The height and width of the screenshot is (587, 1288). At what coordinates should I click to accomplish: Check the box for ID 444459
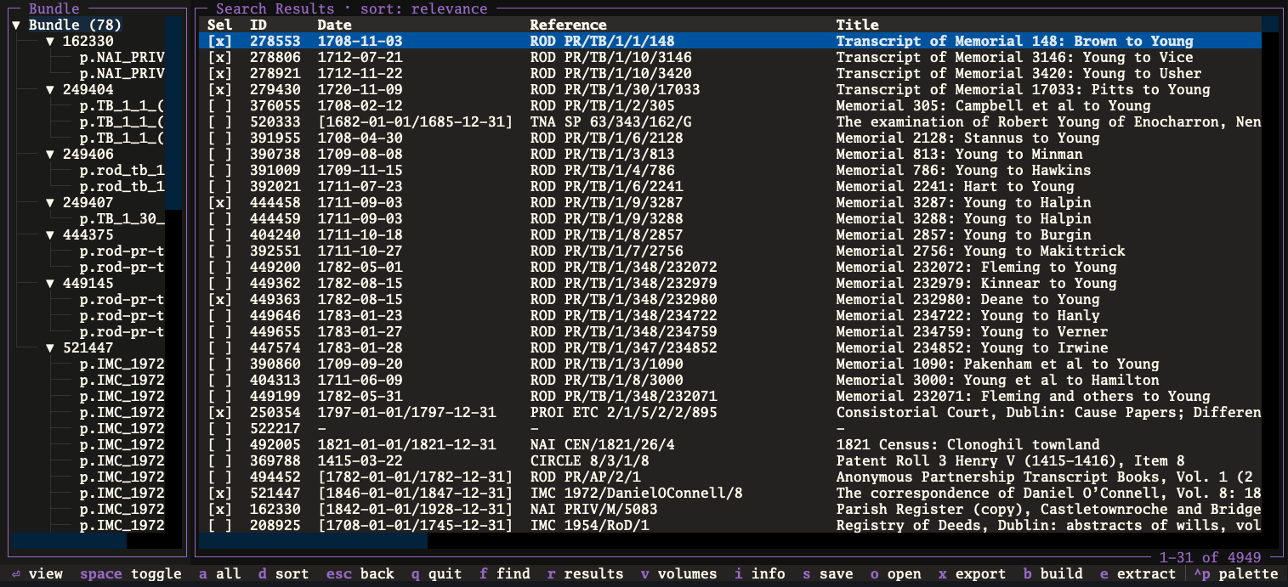(219, 218)
